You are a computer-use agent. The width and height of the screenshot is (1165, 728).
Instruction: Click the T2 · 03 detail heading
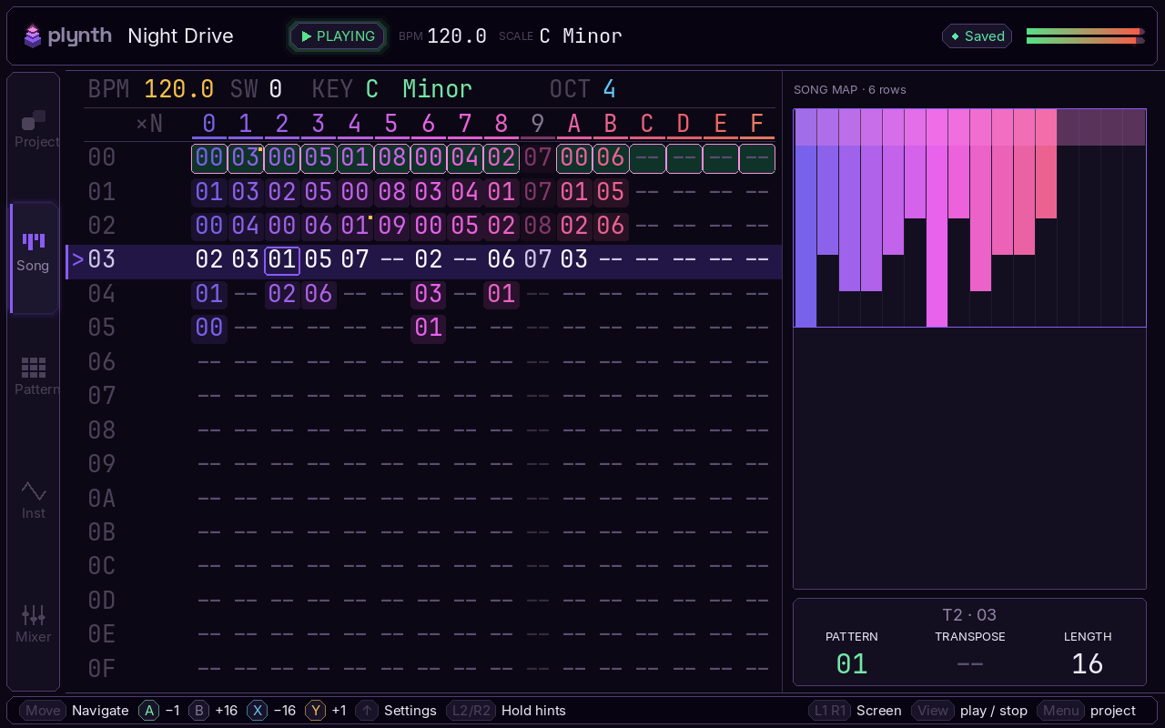pos(969,615)
